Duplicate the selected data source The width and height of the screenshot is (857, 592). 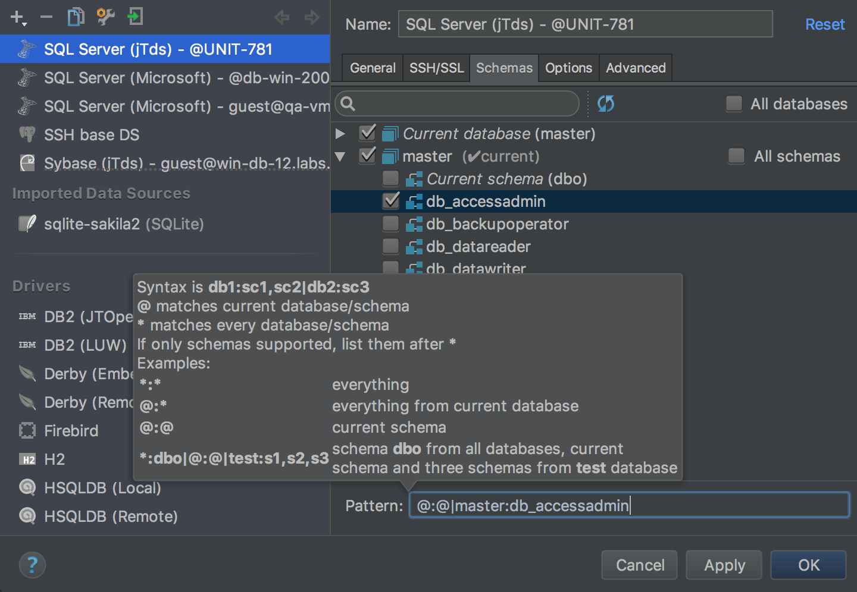(x=76, y=17)
